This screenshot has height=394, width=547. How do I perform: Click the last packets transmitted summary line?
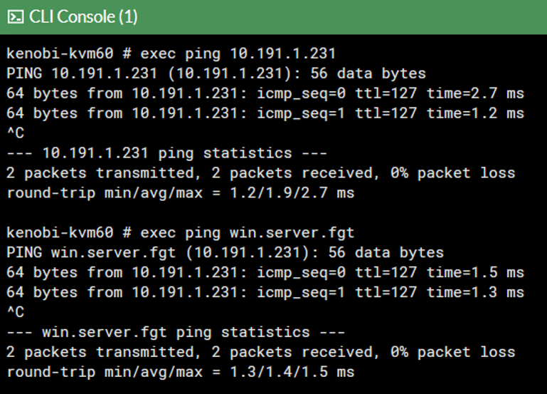click(260, 352)
